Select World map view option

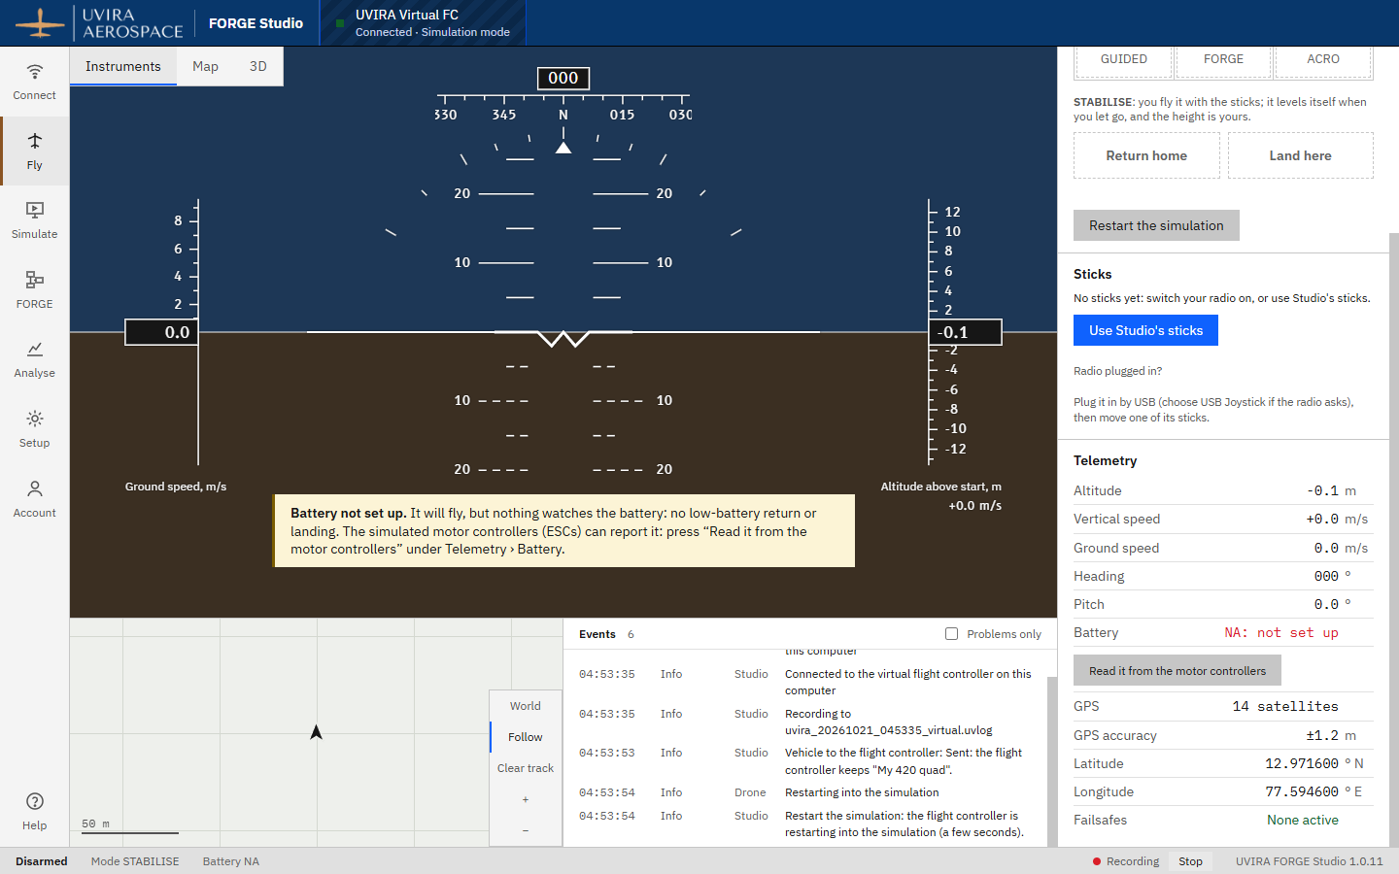(526, 706)
